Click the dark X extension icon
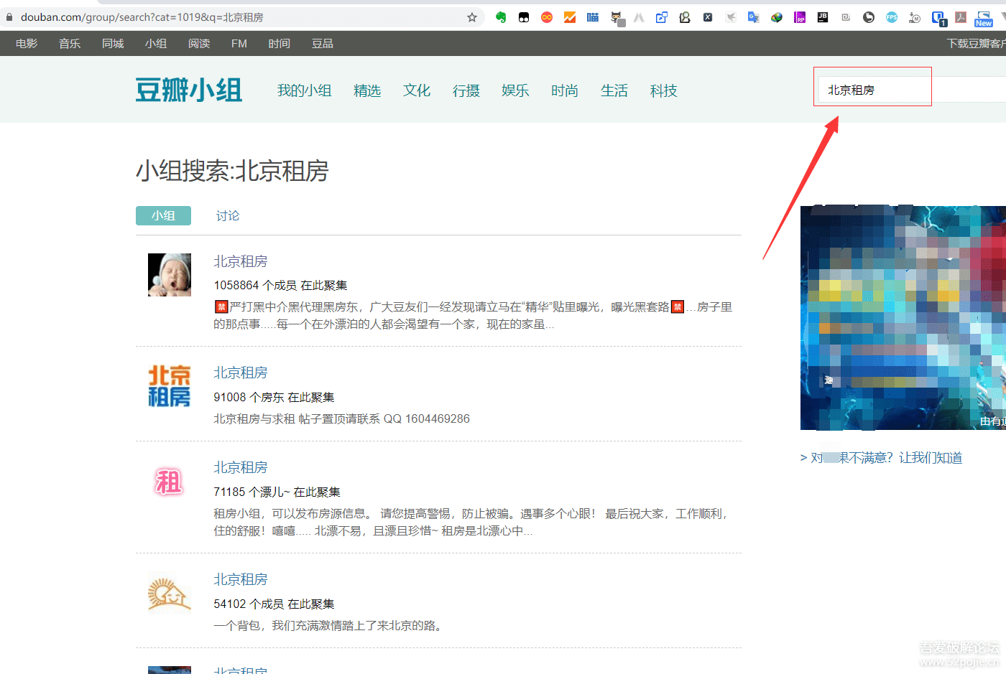Image resolution: width=1006 pixels, height=674 pixels. [708, 17]
